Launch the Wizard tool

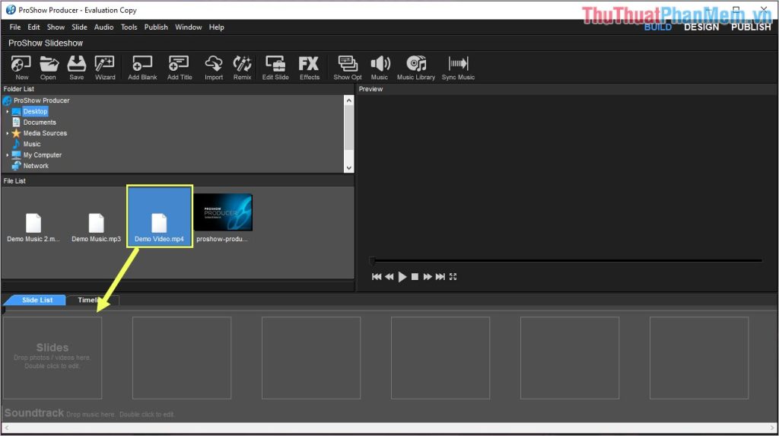point(105,68)
